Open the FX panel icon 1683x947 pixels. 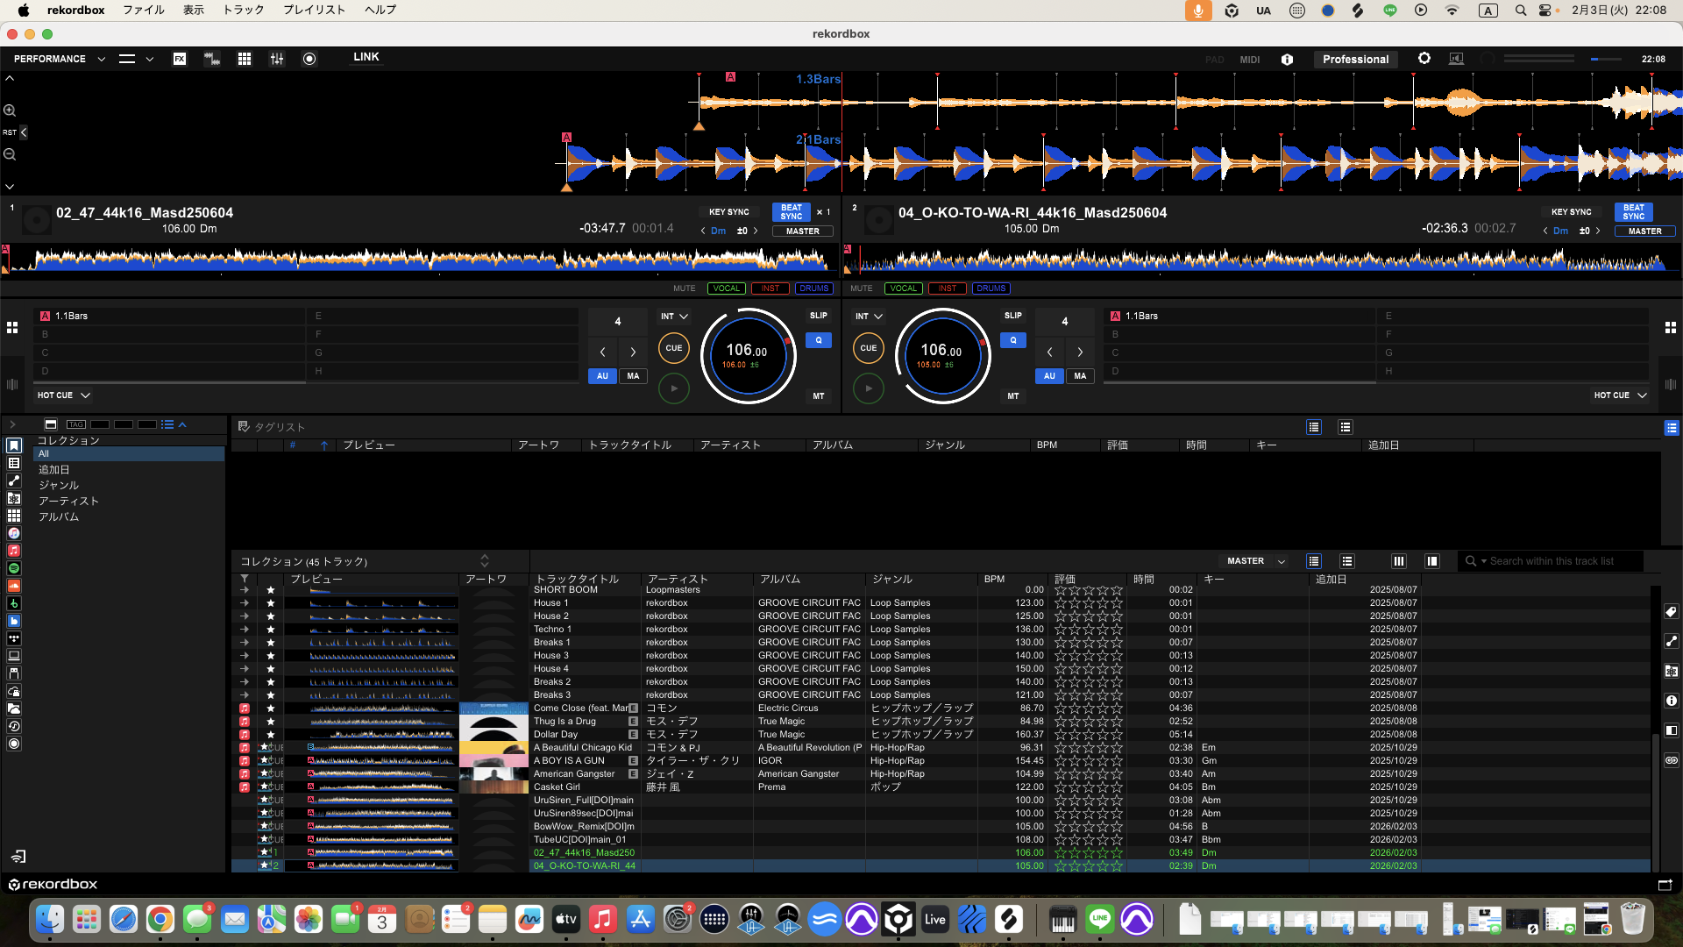click(x=180, y=59)
